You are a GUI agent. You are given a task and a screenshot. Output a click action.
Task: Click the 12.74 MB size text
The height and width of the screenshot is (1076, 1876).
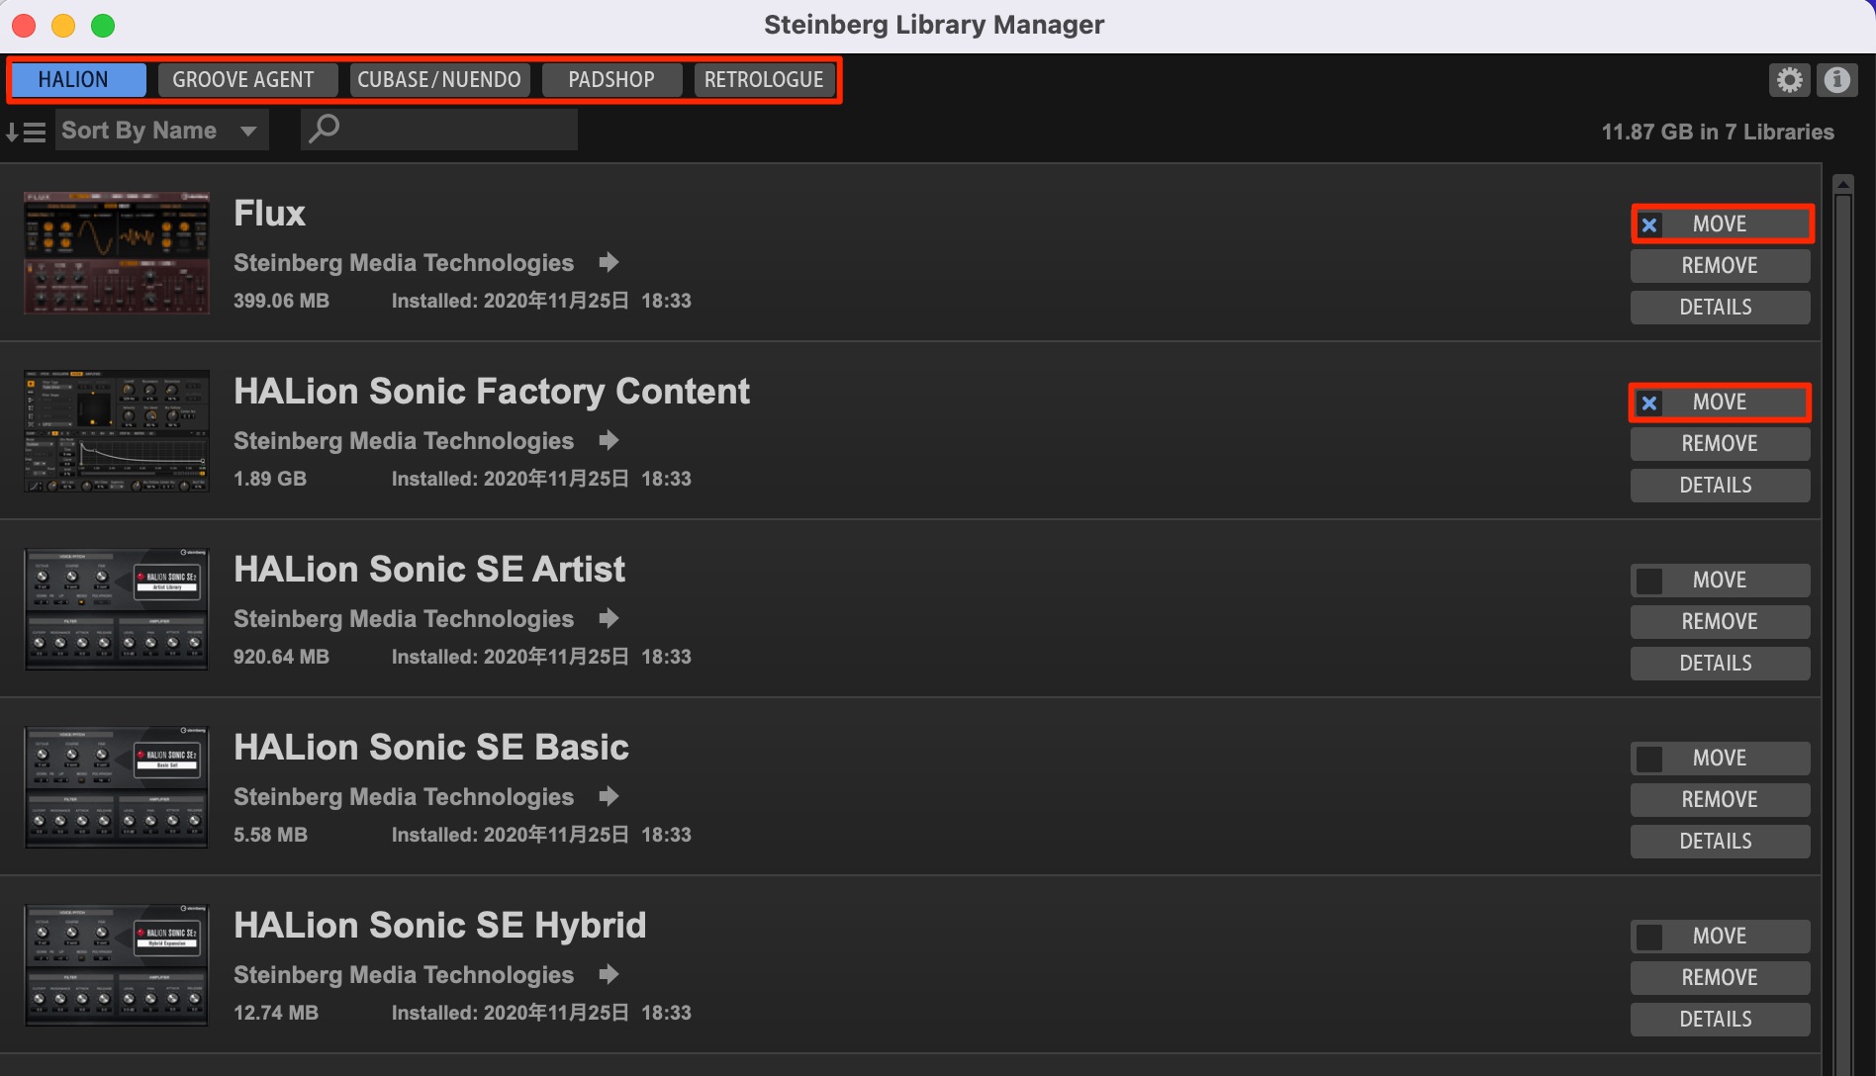click(x=276, y=1013)
